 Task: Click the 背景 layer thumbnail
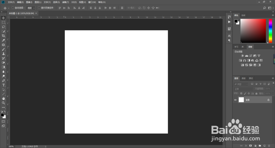point(241,100)
